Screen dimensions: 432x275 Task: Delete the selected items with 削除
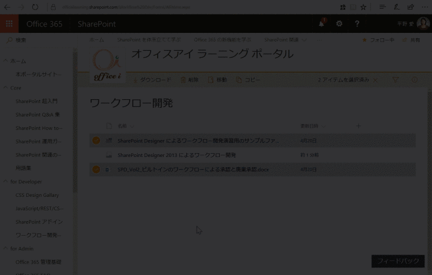coord(190,80)
